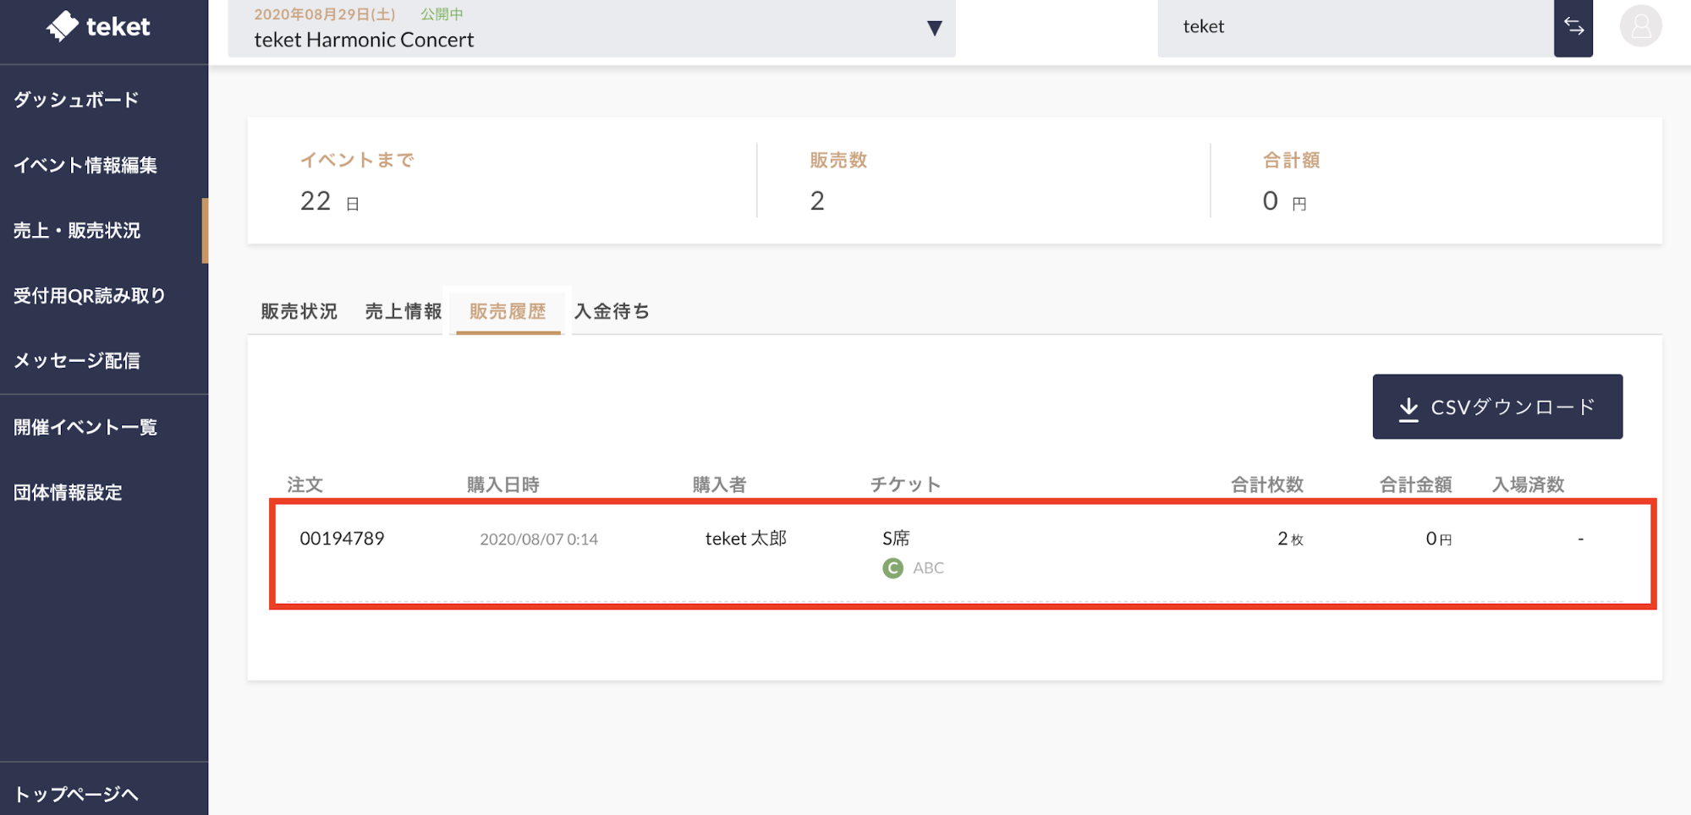The height and width of the screenshot is (815, 1691).
Task: Follow the トップページへ link
Action: (x=76, y=794)
